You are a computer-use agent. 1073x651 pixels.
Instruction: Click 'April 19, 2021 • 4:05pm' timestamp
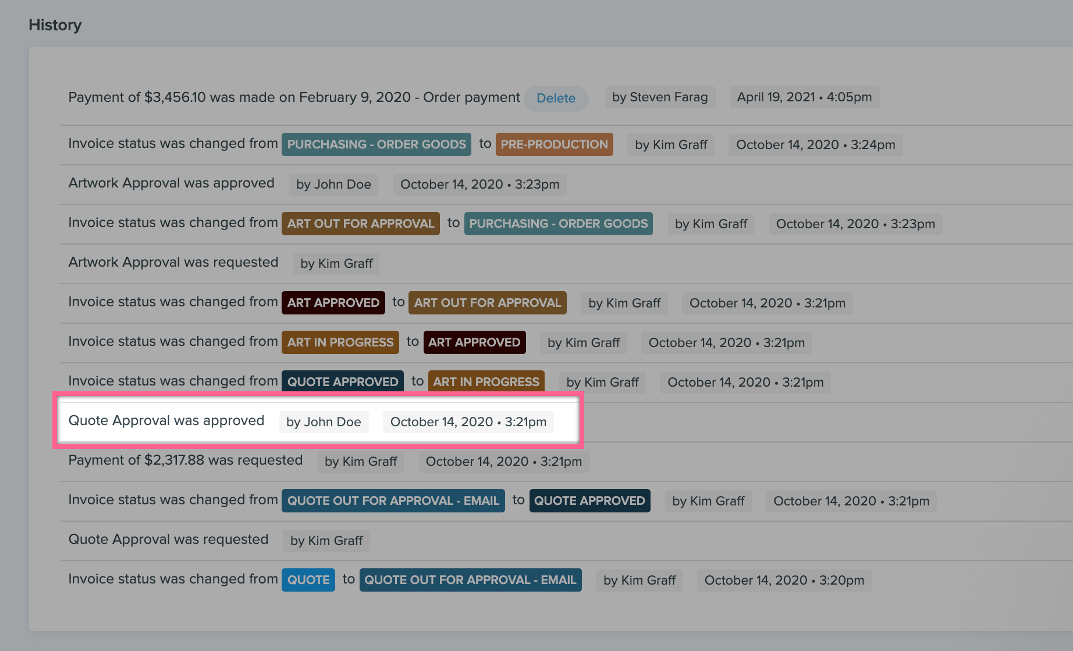point(804,97)
